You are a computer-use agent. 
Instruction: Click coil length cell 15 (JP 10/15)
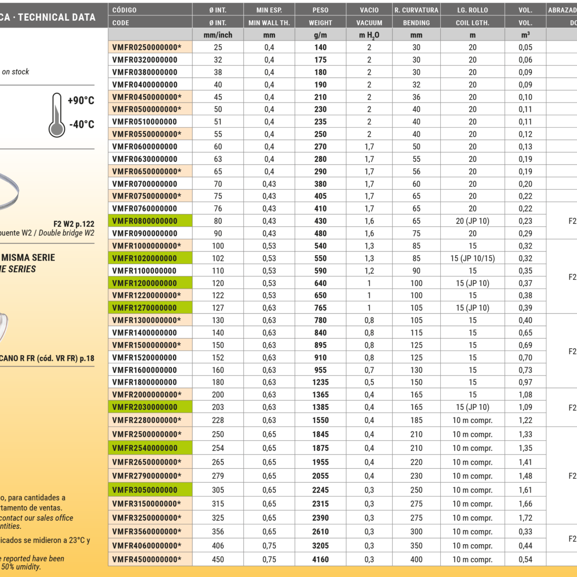click(472, 259)
